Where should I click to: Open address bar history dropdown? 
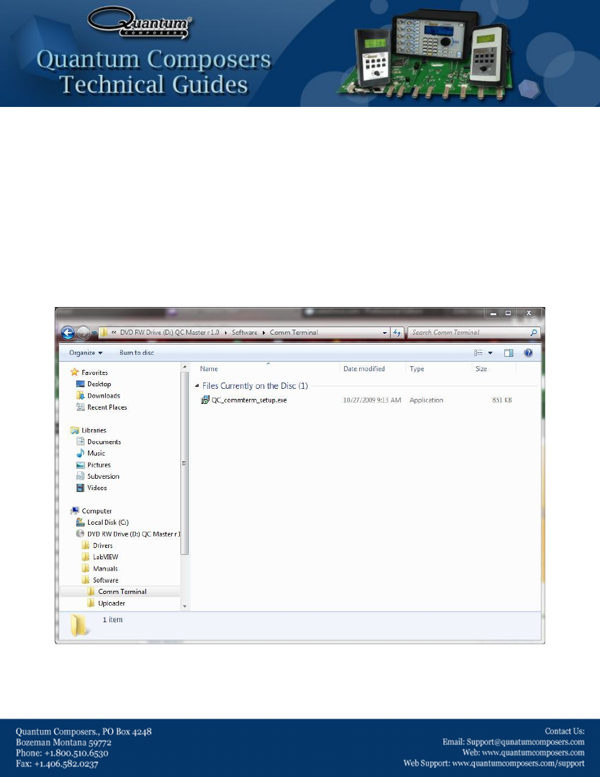[385, 333]
